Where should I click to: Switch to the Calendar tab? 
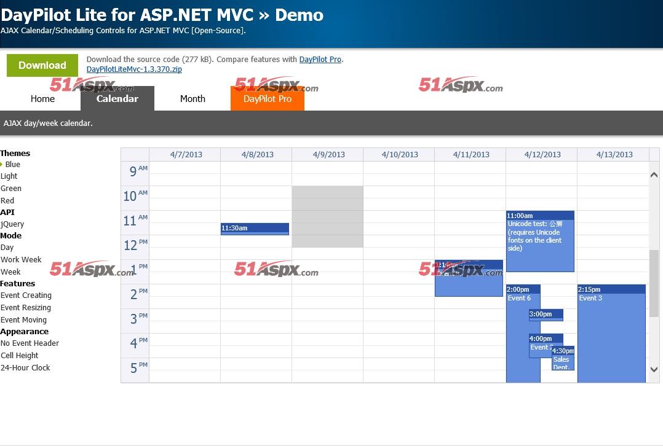point(117,99)
